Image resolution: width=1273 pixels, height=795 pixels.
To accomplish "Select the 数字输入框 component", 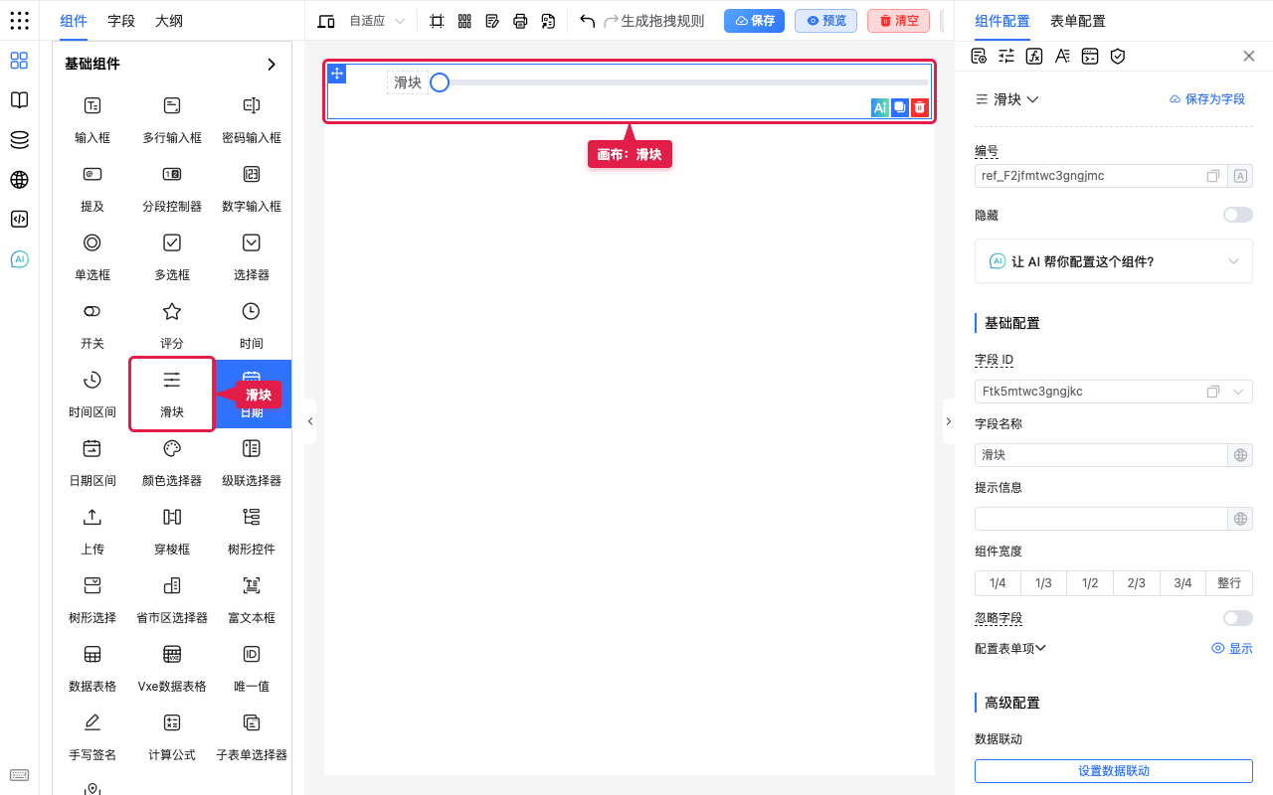I will (252, 189).
